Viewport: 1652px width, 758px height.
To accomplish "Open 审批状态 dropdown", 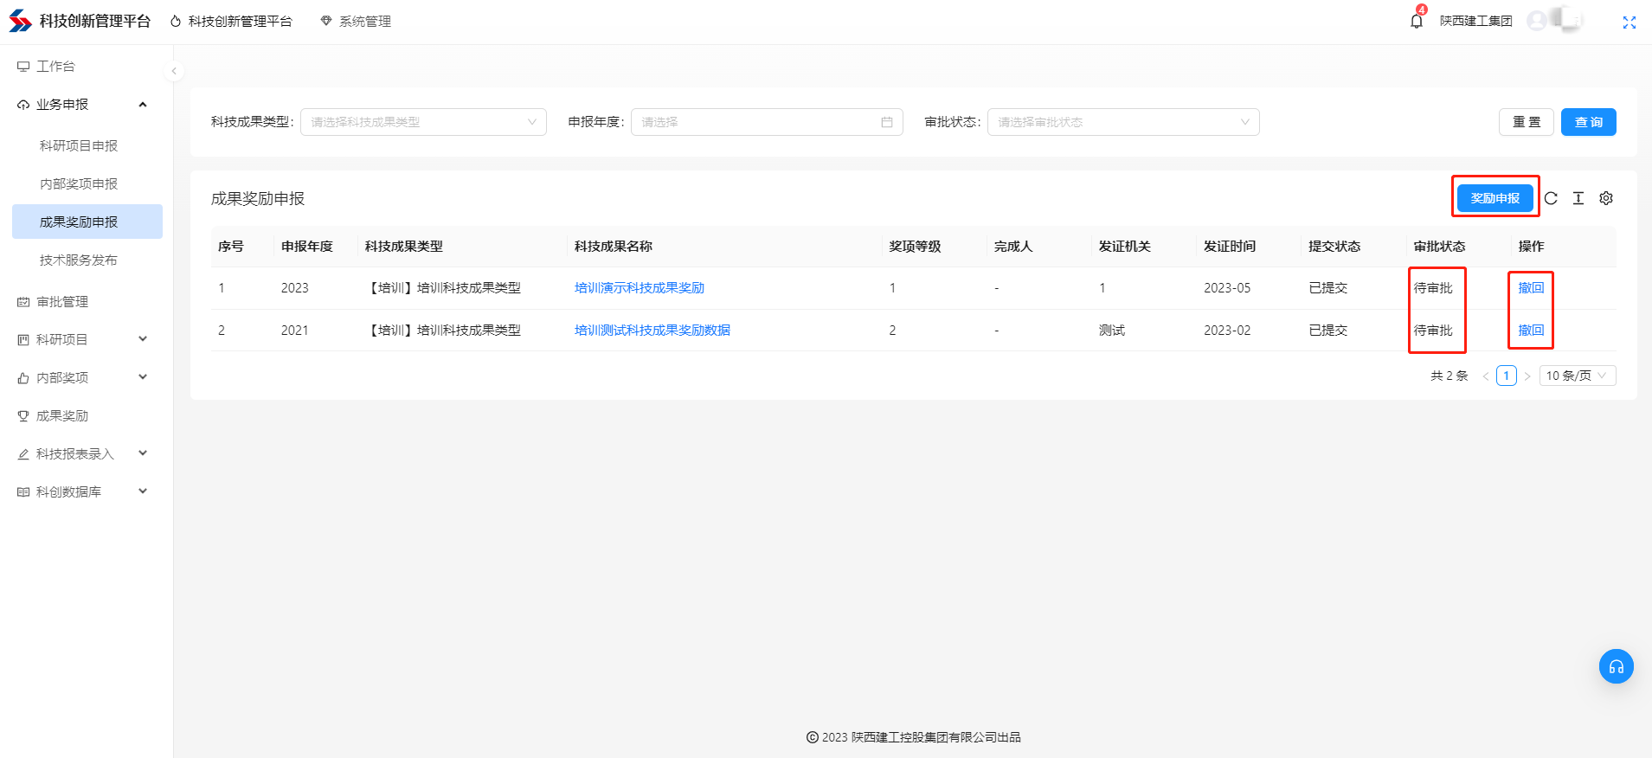I will (1122, 122).
